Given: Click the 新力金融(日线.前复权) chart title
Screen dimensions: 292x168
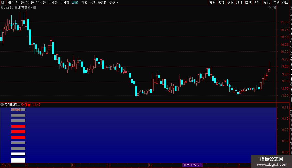Looking at the screenshot, I should (16, 8).
